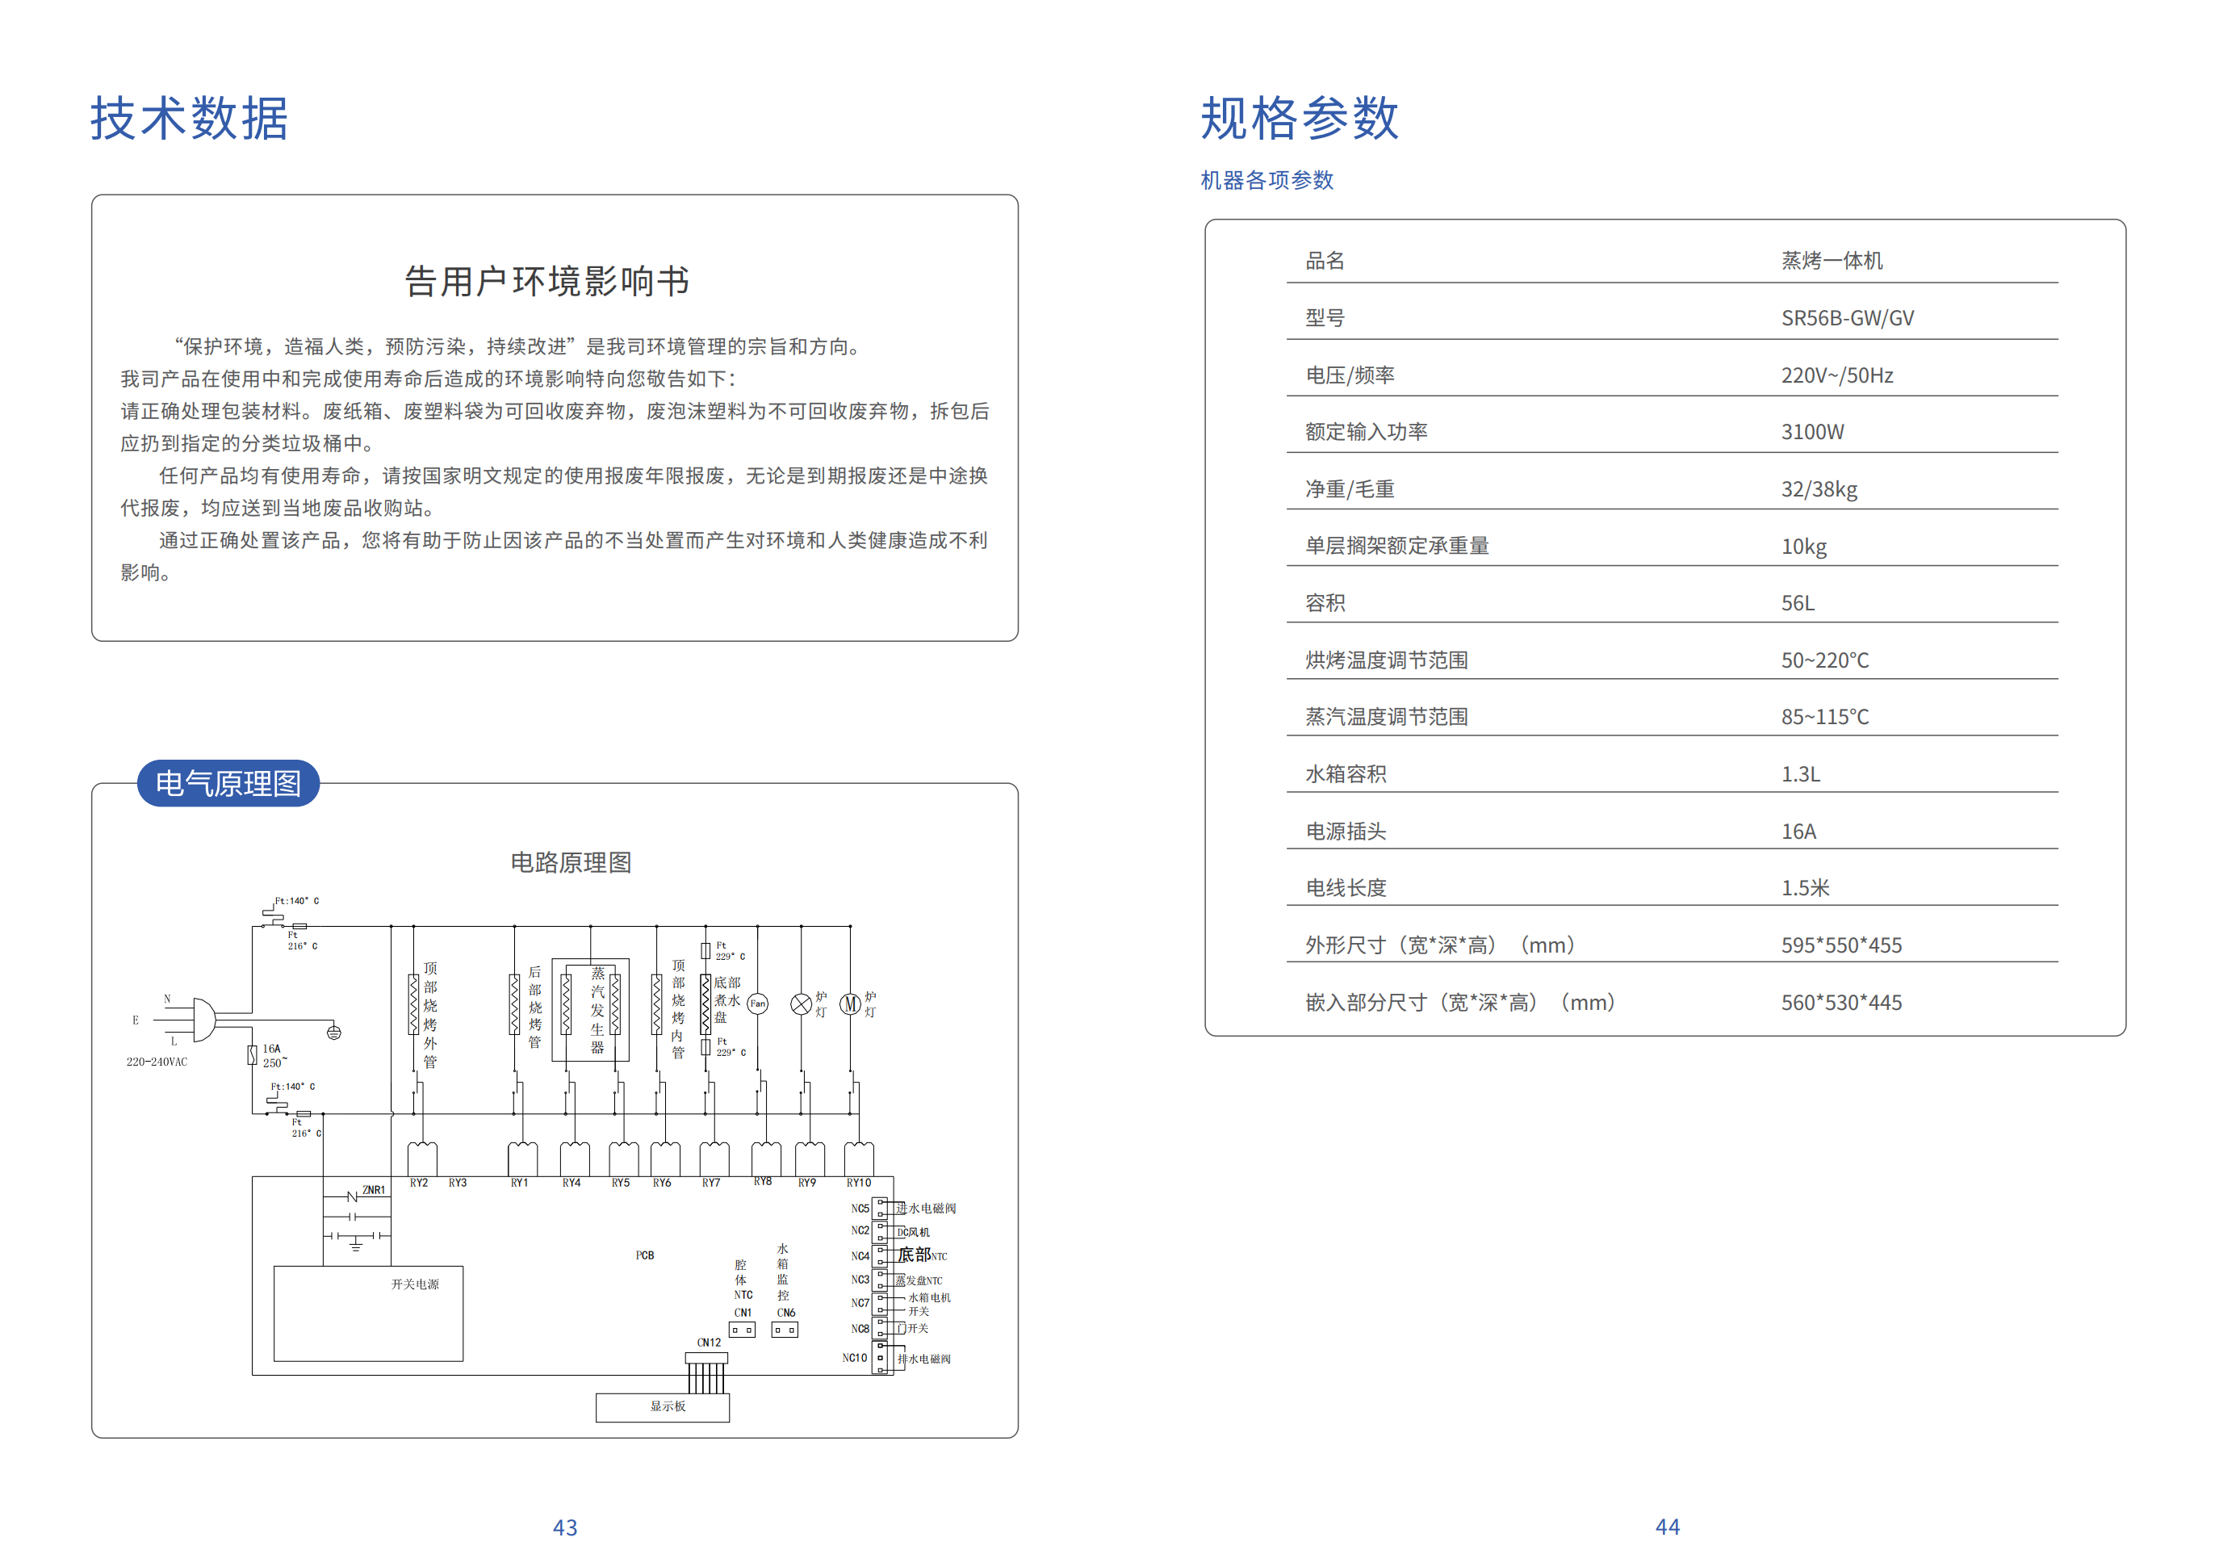
Task: Click the crossed-circle lamp symbol
Action: [x=800, y=1004]
